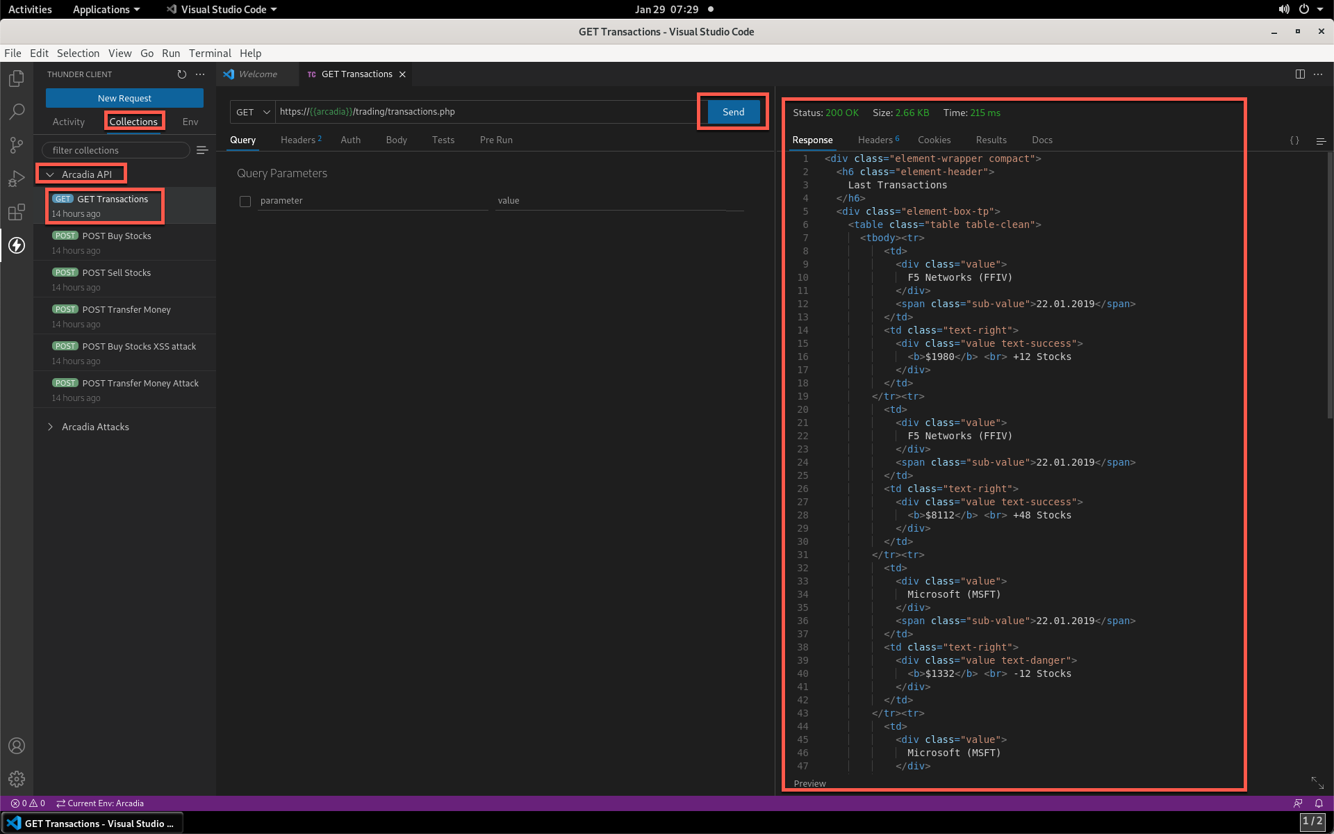Image resolution: width=1334 pixels, height=834 pixels.
Task: Toggle the query parameter checkbox
Action: [x=245, y=202]
